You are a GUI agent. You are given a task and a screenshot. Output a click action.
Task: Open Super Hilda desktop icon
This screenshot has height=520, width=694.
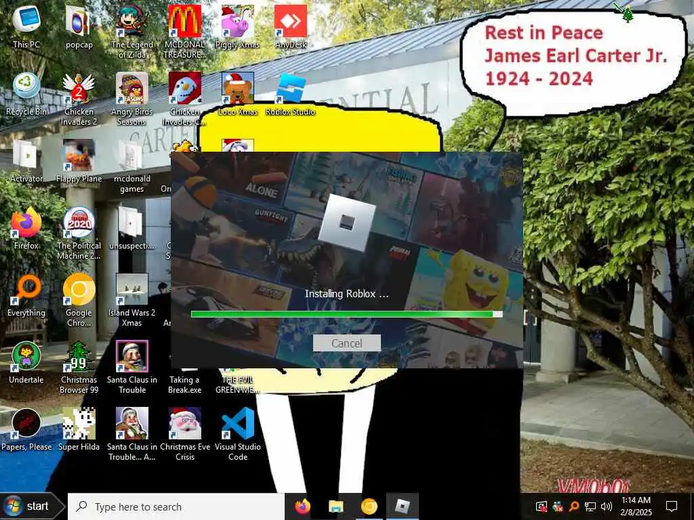click(79, 430)
